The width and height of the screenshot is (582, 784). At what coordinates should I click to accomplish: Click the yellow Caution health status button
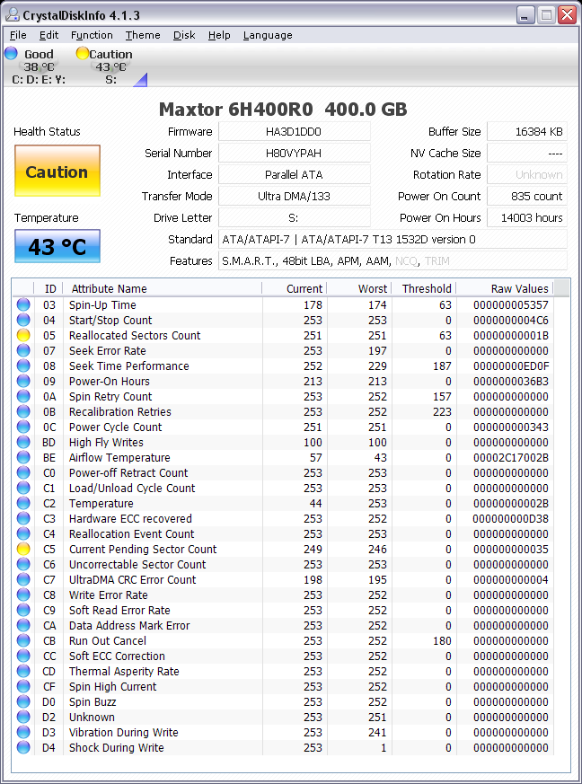(57, 171)
